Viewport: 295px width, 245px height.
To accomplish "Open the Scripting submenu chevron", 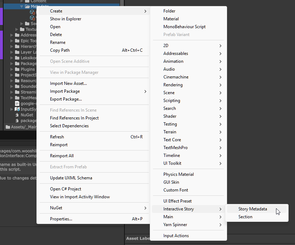I will click(x=221, y=101).
